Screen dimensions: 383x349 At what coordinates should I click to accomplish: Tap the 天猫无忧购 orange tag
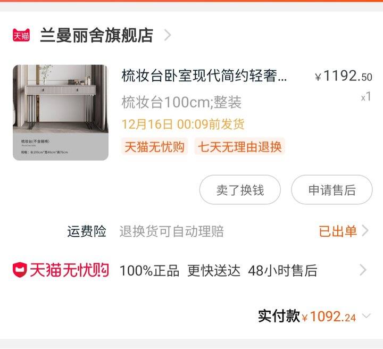pos(154,147)
